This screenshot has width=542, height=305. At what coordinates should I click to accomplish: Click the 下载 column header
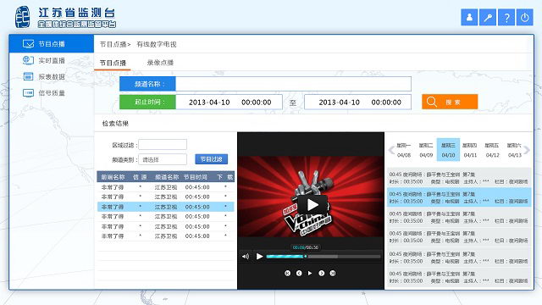(x=225, y=177)
